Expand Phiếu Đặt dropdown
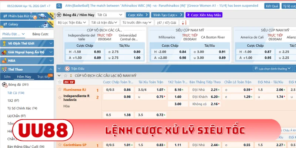The height and width of the screenshot is (148, 296). point(13,34)
